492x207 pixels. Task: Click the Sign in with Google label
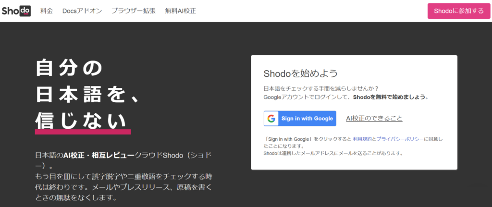click(x=307, y=118)
